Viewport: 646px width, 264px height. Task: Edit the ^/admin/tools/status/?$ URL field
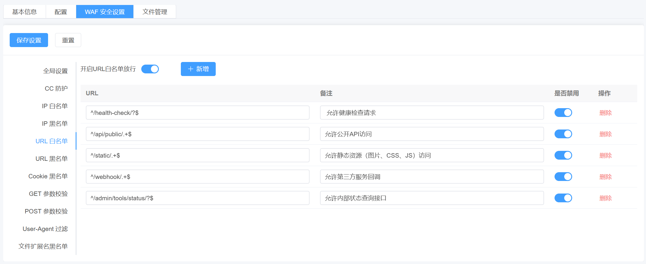[198, 198]
